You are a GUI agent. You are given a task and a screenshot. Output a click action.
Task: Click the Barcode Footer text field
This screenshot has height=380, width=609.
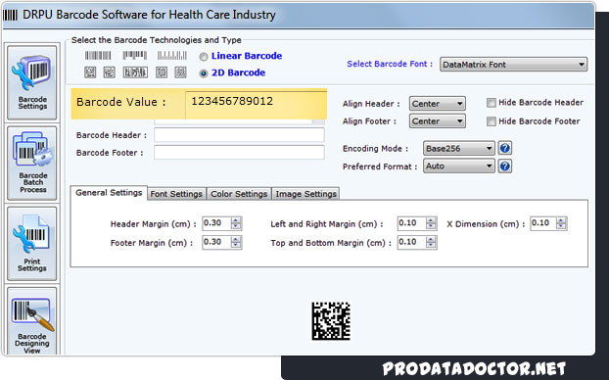[x=239, y=153]
